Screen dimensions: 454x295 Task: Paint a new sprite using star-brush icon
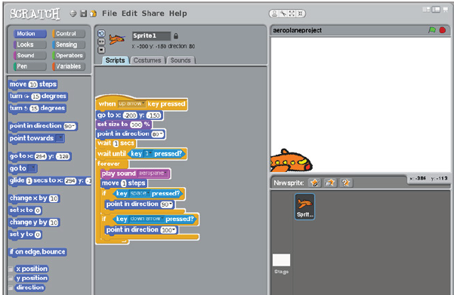(x=315, y=183)
